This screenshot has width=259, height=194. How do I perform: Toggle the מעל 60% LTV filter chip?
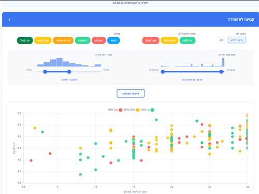tap(151, 40)
